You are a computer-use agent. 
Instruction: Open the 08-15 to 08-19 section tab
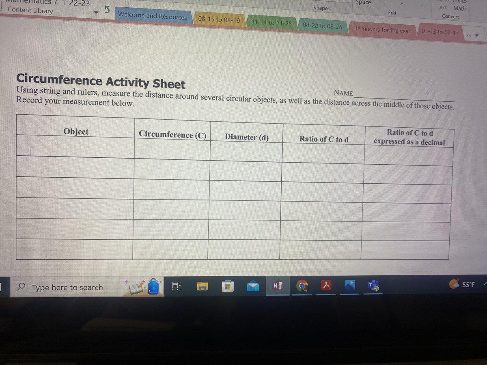coord(219,19)
